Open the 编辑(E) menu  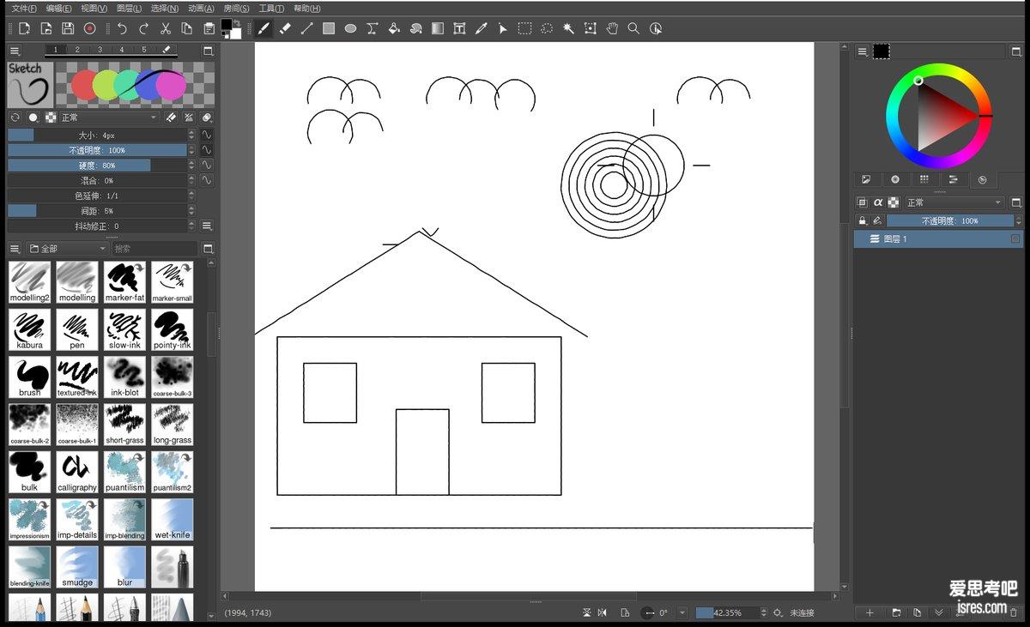59,8
